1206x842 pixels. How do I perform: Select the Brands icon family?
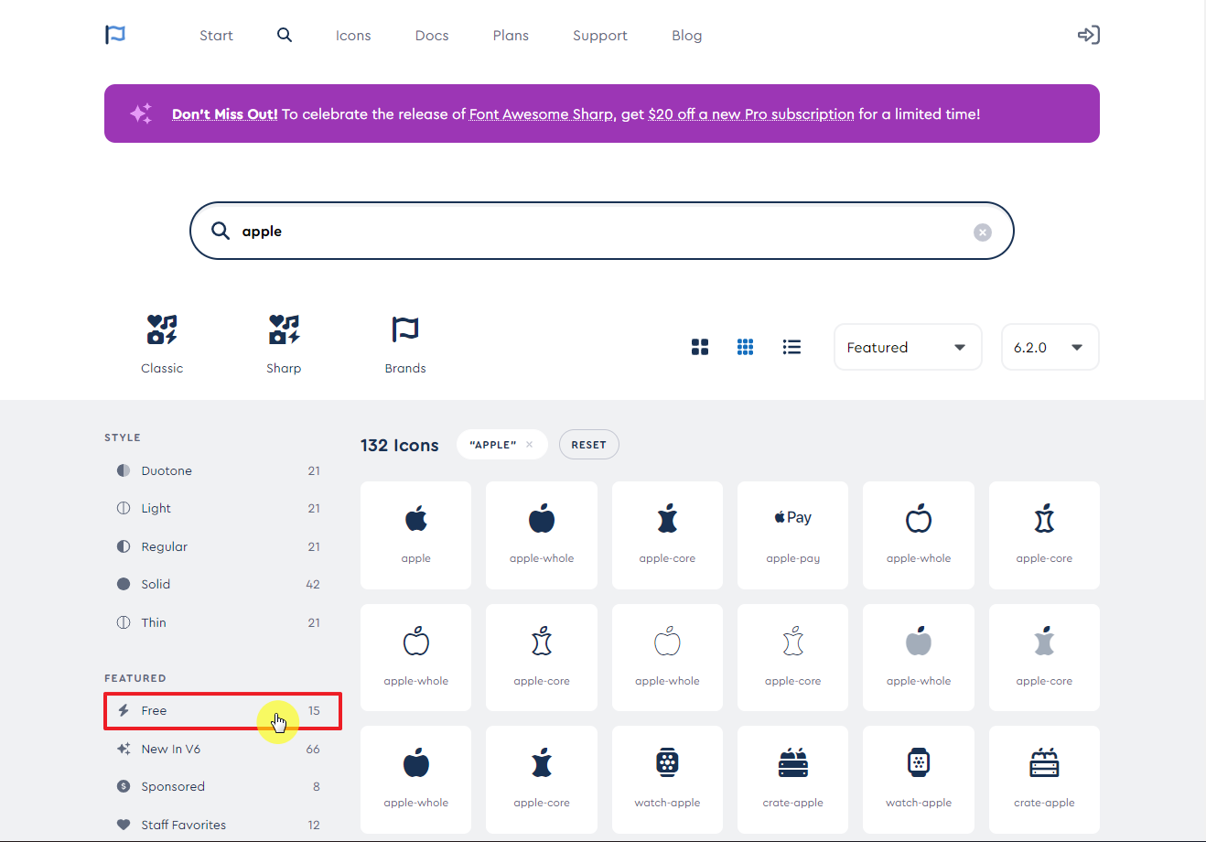(x=405, y=344)
